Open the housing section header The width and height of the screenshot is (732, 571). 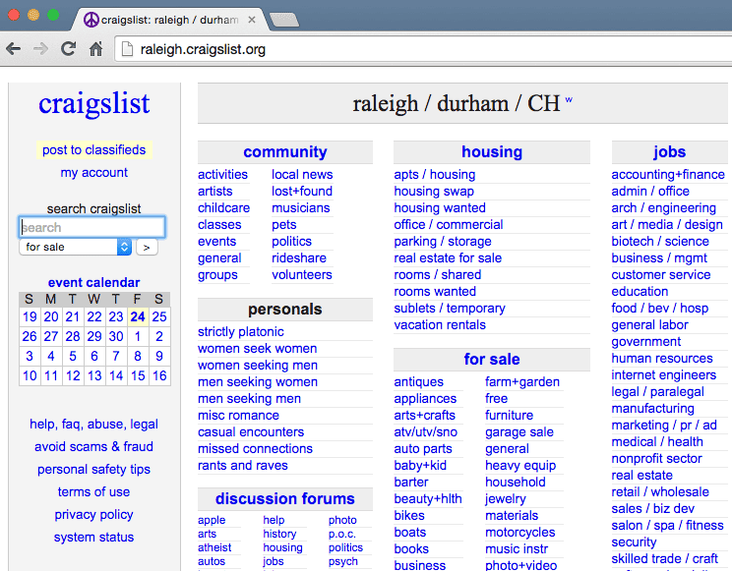pyautogui.click(x=492, y=152)
